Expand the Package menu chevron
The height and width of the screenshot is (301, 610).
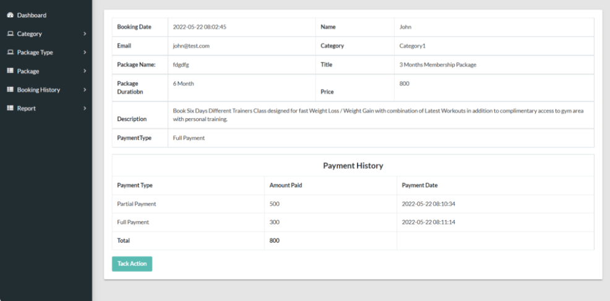tap(85, 71)
